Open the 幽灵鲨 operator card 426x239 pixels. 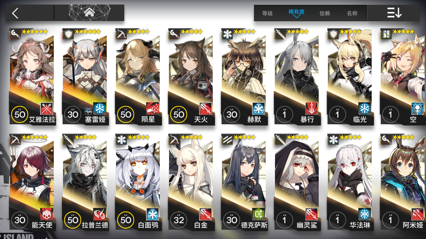coord(297,182)
